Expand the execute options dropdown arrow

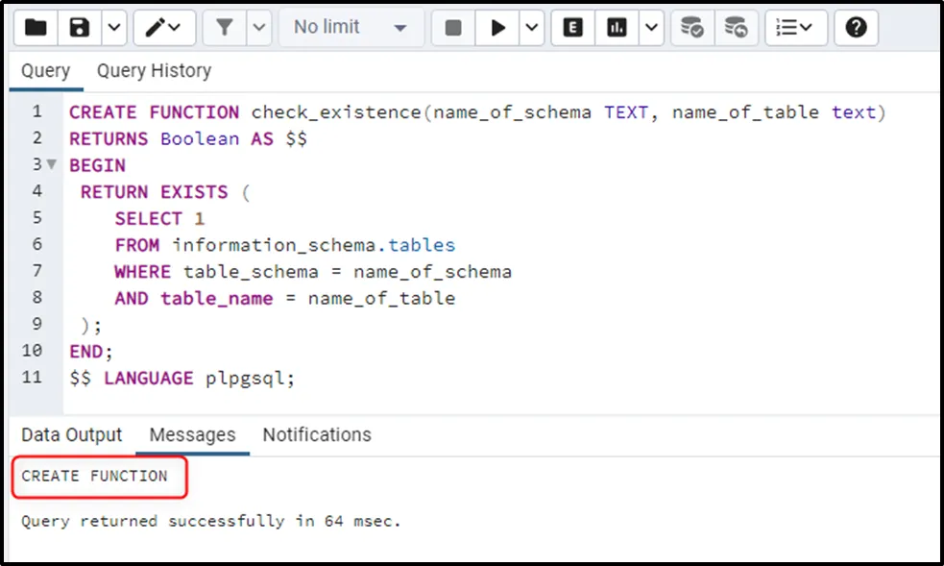point(532,28)
